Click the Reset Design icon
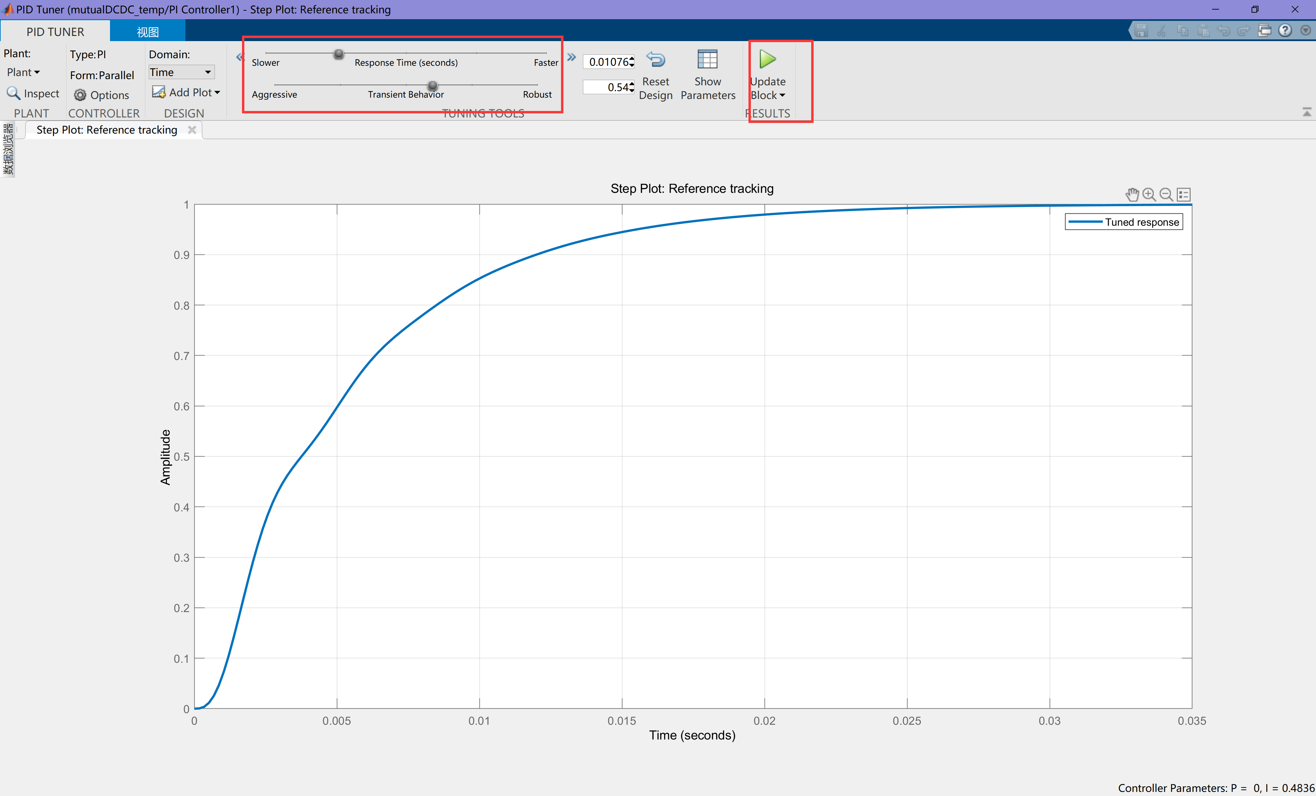 (655, 59)
